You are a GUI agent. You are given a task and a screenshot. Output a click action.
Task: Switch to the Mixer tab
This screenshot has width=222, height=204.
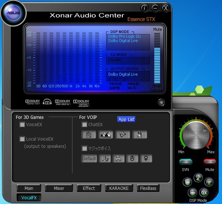pyautogui.click(x=59, y=188)
